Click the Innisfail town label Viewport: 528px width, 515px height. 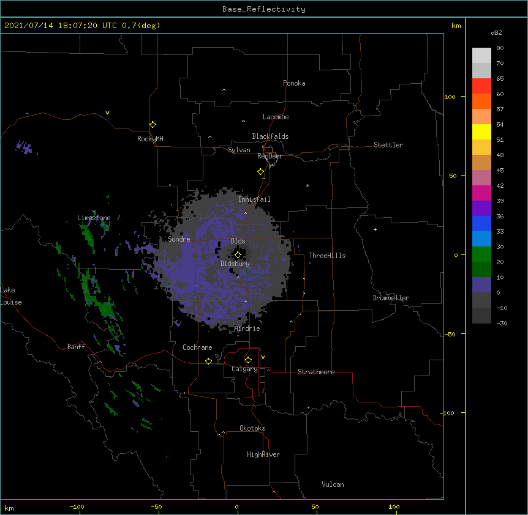[x=254, y=199]
